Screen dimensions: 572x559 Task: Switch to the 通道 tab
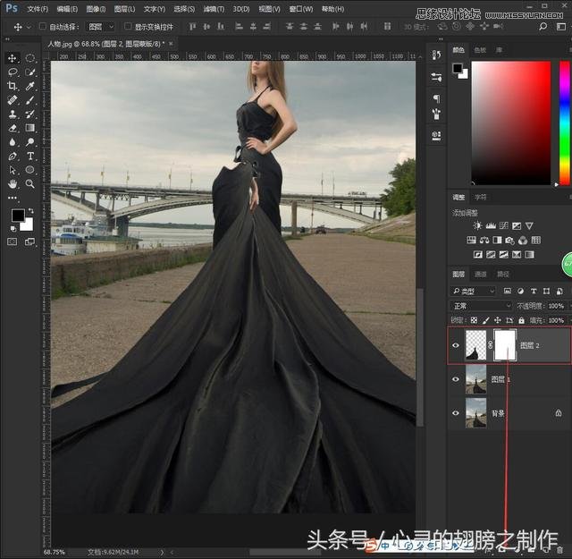481,274
